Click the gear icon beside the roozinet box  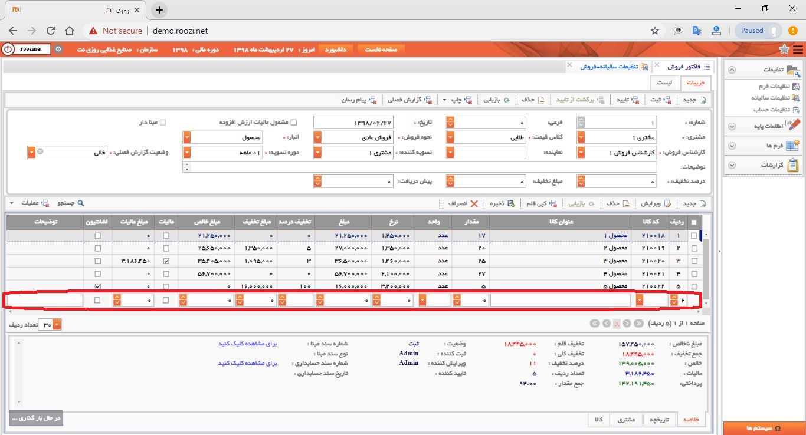click(x=58, y=50)
